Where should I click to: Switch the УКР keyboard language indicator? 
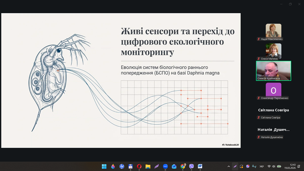click(262, 166)
